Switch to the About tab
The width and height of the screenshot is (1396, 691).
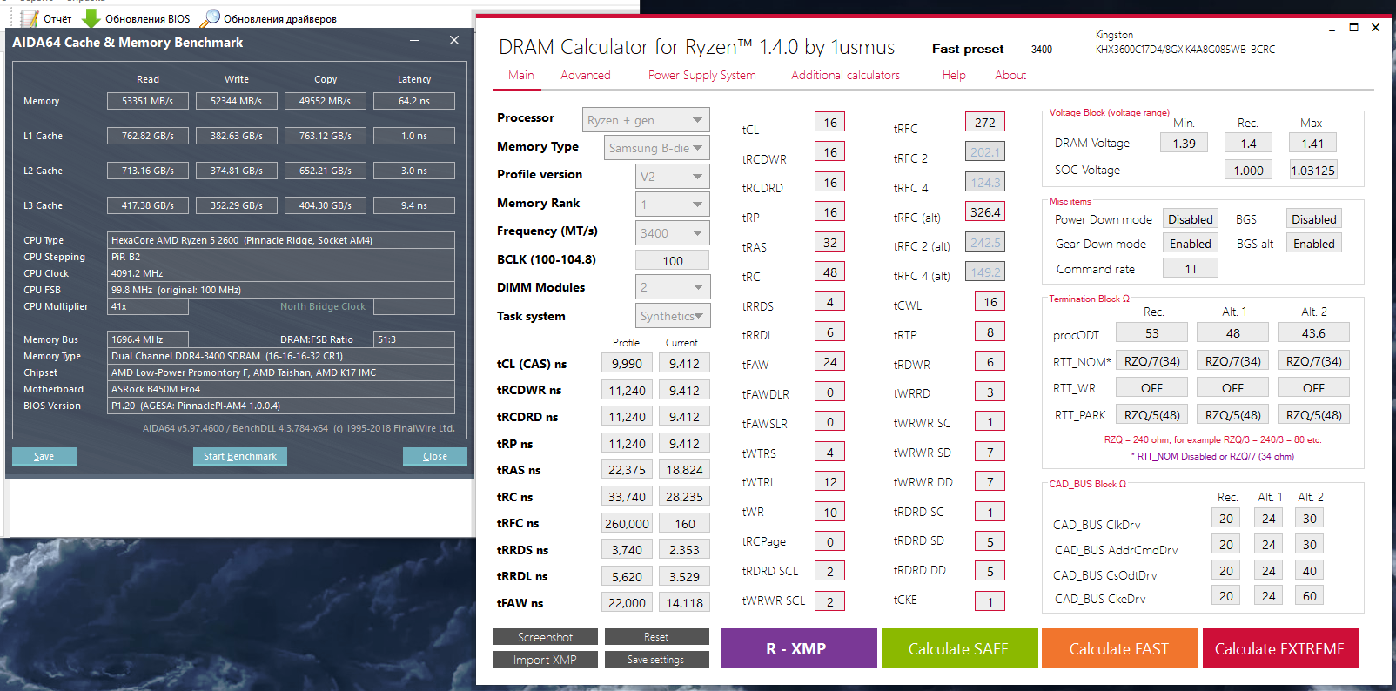(1010, 75)
